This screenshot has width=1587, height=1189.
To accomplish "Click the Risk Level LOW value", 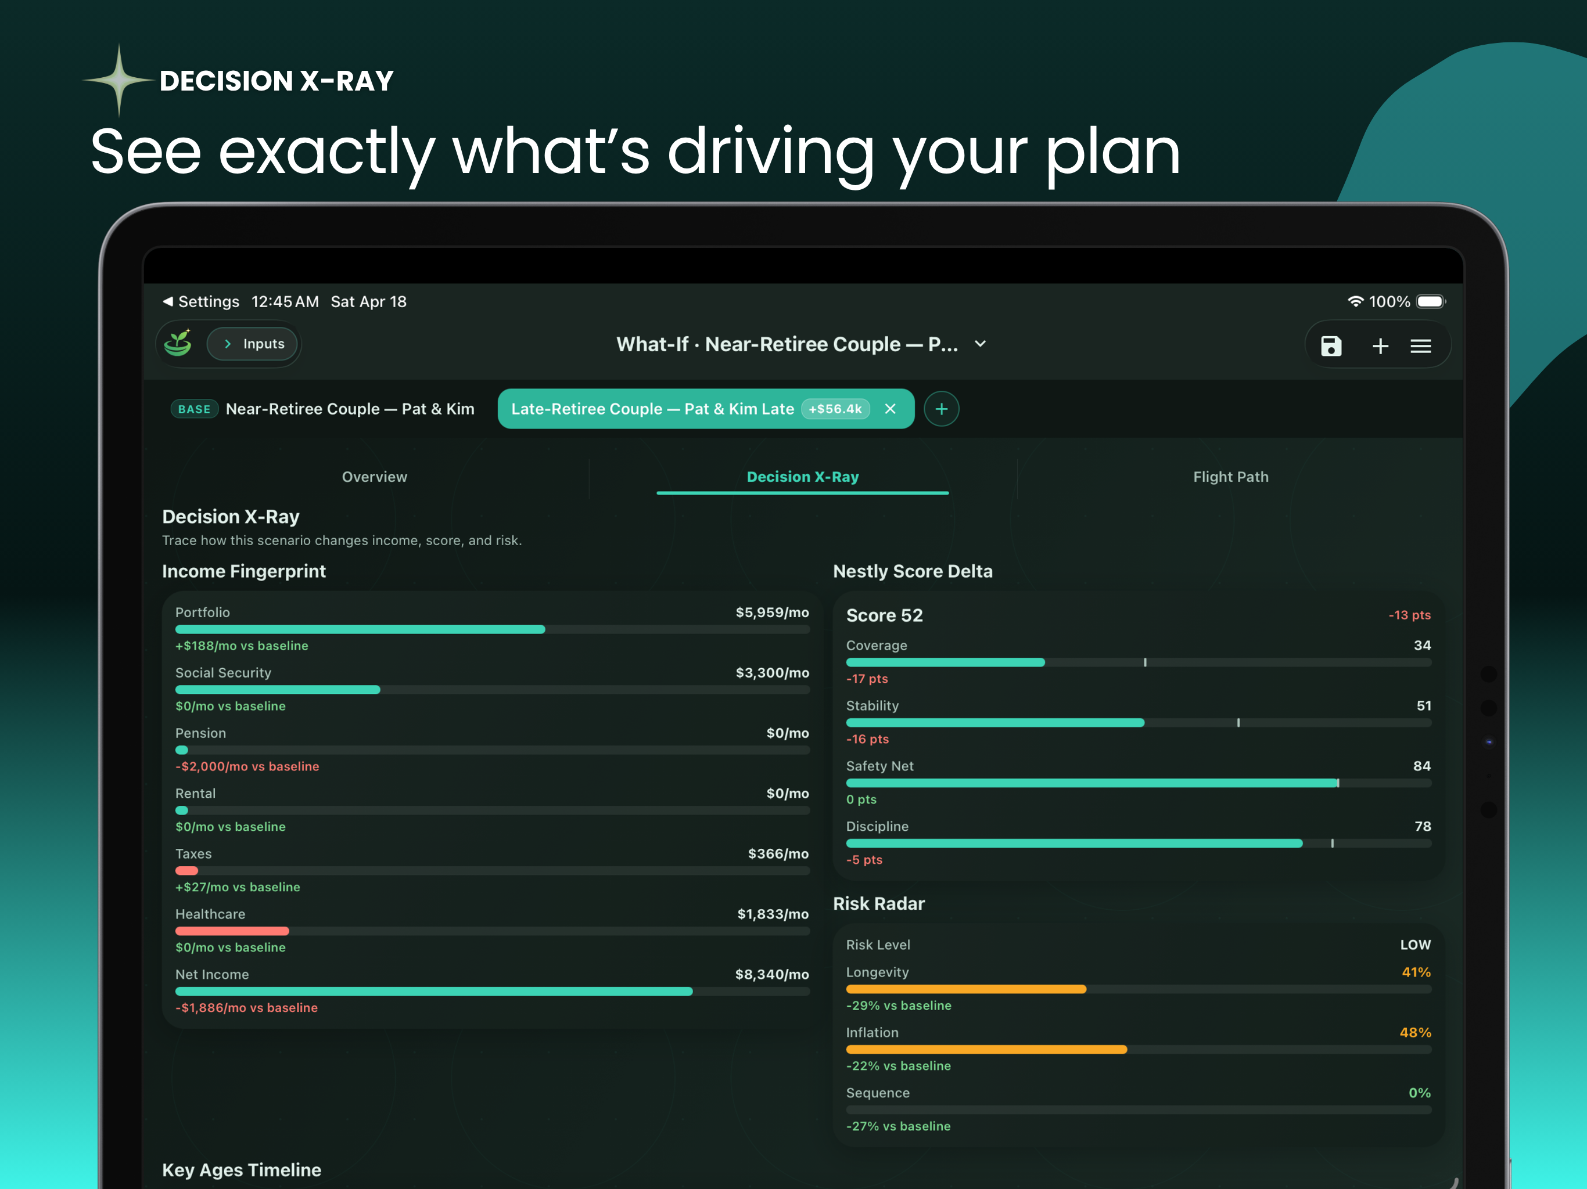I will [1415, 945].
